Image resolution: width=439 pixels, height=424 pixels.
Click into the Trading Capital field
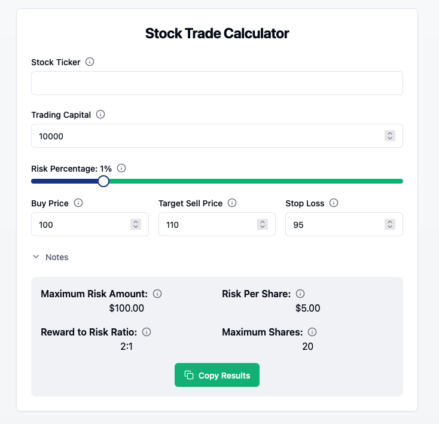[217, 136]
